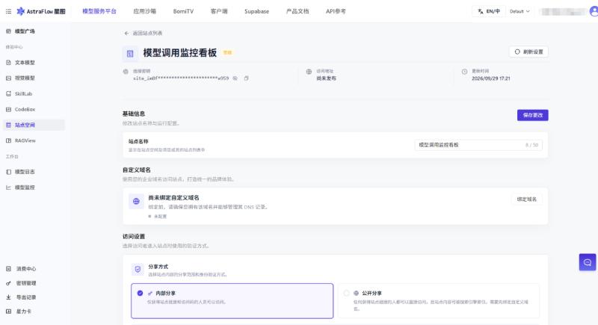Toggle the EN/中 language button

coord(489,11)
